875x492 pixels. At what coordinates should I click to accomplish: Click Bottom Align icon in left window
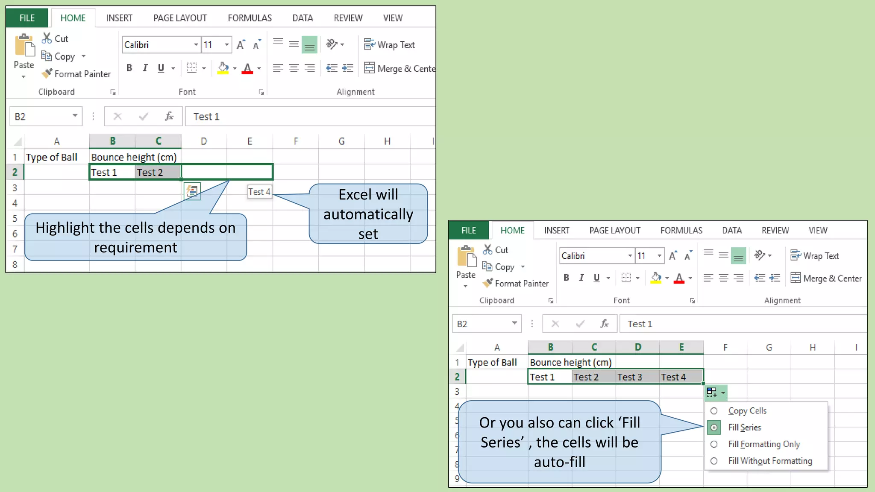pos(309,44)
